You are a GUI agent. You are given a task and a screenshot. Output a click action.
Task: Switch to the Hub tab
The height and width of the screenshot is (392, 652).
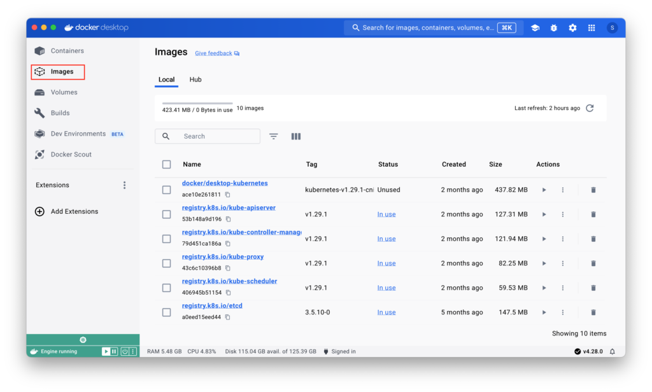(x=195, y=80)
